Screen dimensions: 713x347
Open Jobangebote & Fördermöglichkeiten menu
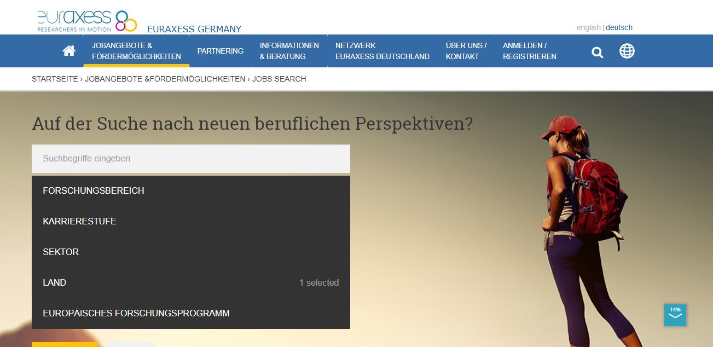coord(136,51)
